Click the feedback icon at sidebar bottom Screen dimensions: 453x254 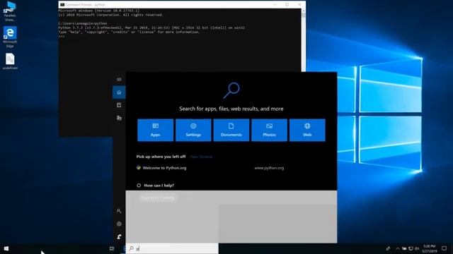[119, 236]
